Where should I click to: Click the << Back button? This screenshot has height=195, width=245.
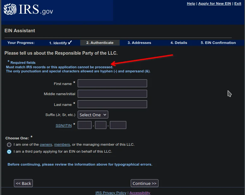[x=23, y=183]
